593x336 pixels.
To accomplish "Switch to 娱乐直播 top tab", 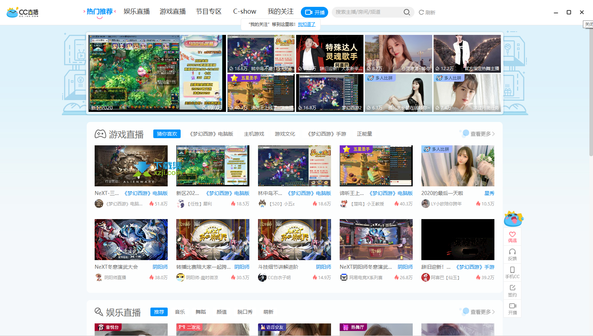I will coord(137,12).
